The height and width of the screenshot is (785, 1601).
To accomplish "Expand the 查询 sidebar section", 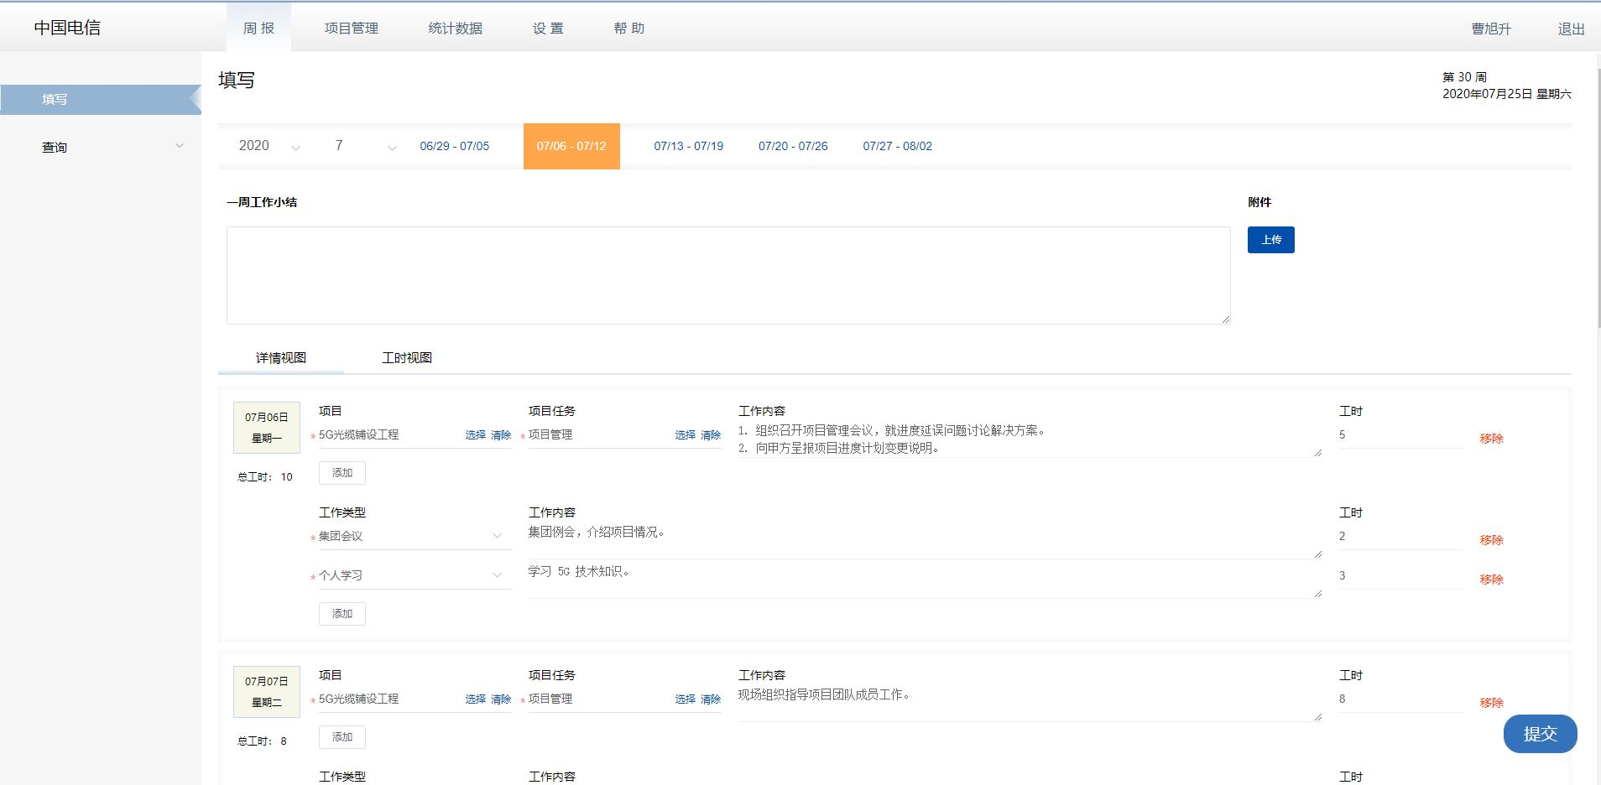I will (100, 147).
